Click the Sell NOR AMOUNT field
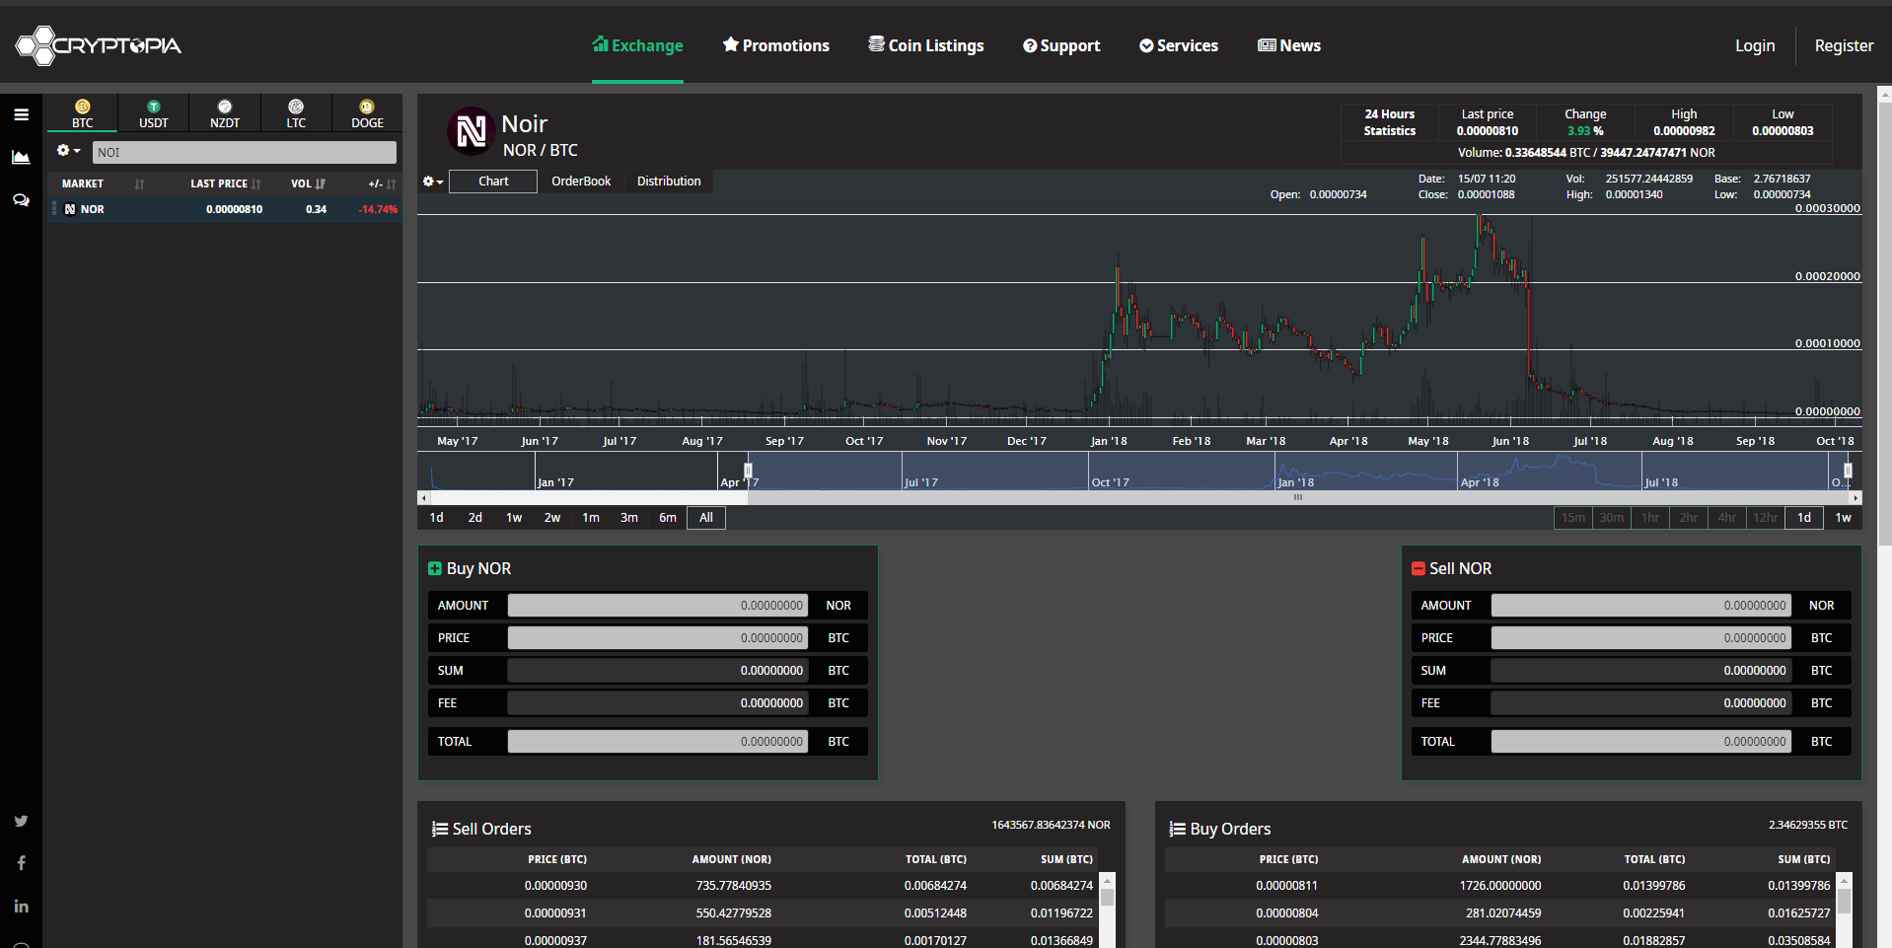The width and height of the screenshot is (1892, 948). tap(1640, 606)
